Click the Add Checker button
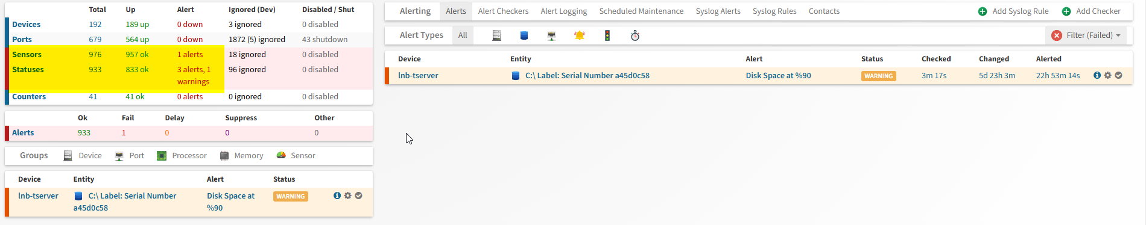Viewport: 1146px width, 225px height. [x=1092, y=11]
